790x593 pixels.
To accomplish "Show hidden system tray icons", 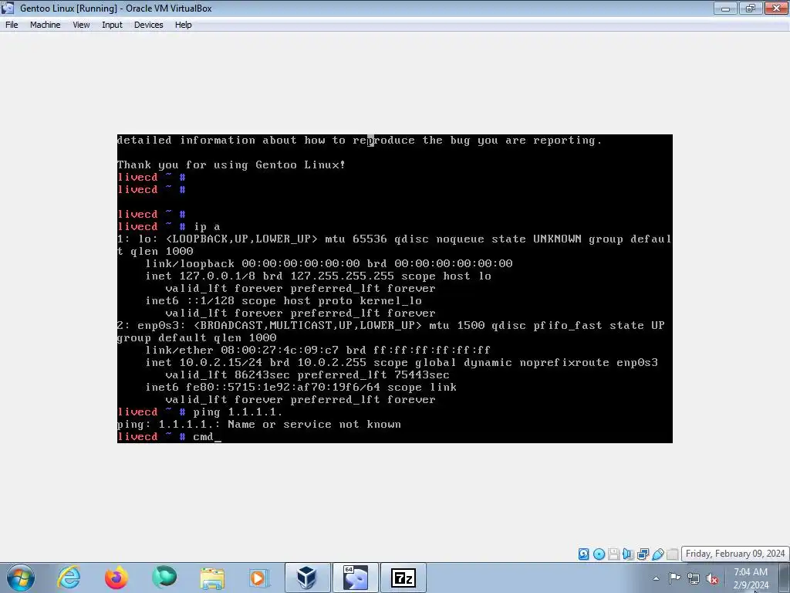I will (x=656, y=578).
